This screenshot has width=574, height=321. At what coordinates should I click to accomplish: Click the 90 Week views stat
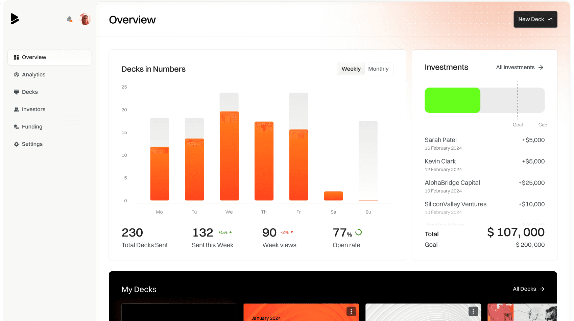tap(280, 238)
